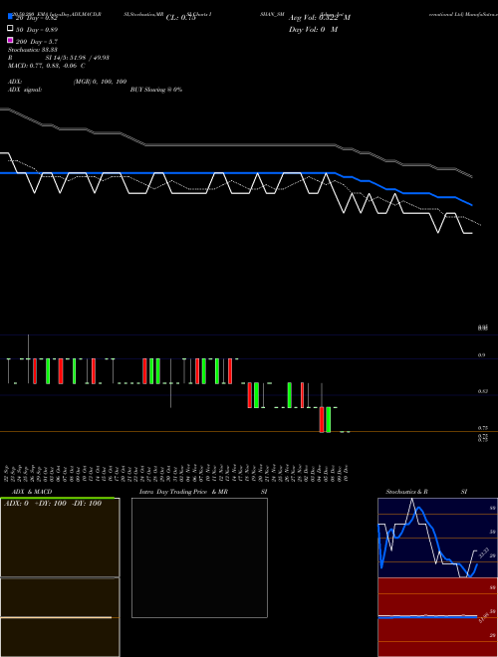Click the 'Day Vol: 0 M' label

[x=313, y=30]
